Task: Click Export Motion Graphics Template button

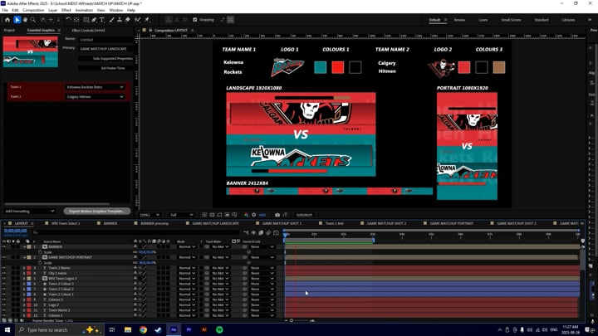Action: (97, 211)
